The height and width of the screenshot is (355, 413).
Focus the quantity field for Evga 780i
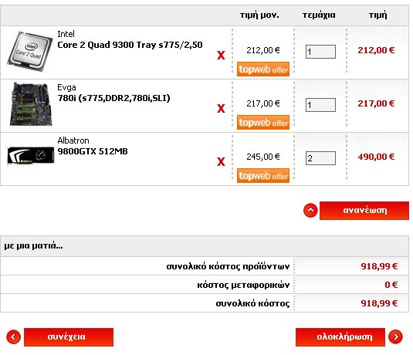(320, 105)
